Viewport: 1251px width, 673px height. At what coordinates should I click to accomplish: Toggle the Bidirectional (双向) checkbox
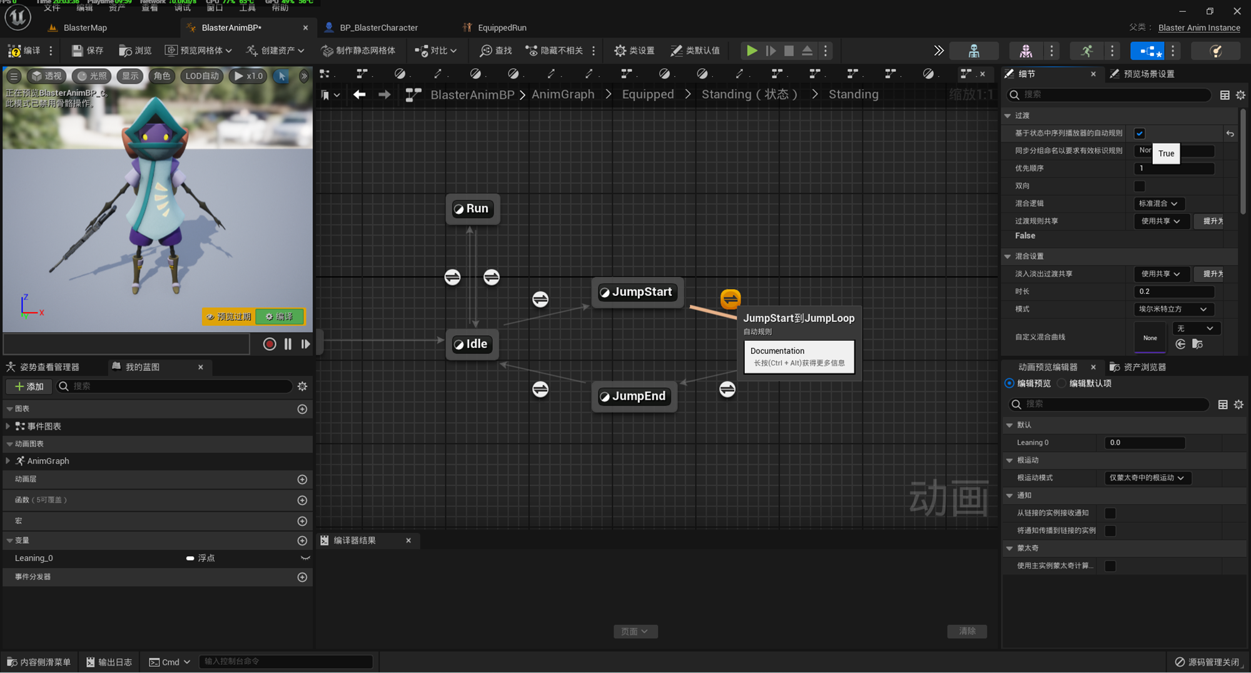1140,186
